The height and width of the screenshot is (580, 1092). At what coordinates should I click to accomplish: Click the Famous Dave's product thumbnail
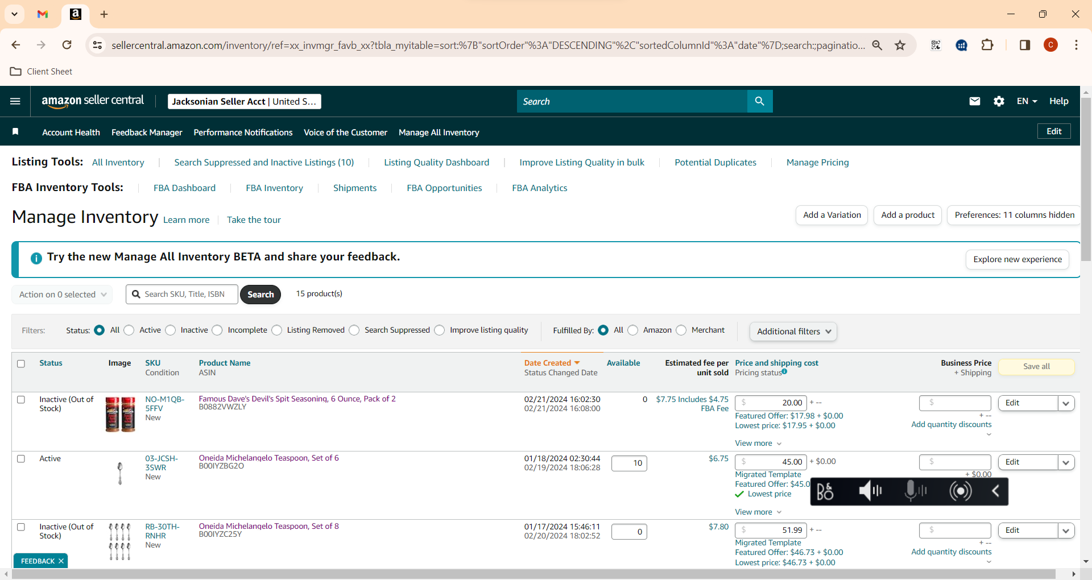(120, 415)
